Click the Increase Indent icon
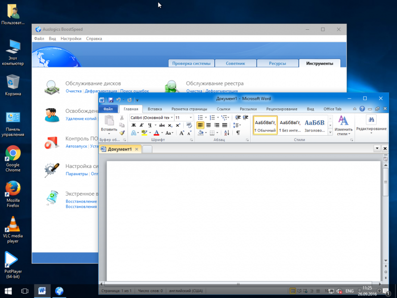Screen dimensions: 397x298 246,117
